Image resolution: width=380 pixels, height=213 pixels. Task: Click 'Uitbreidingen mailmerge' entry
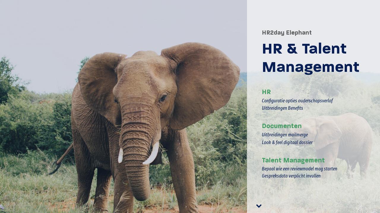click(285, 135)
